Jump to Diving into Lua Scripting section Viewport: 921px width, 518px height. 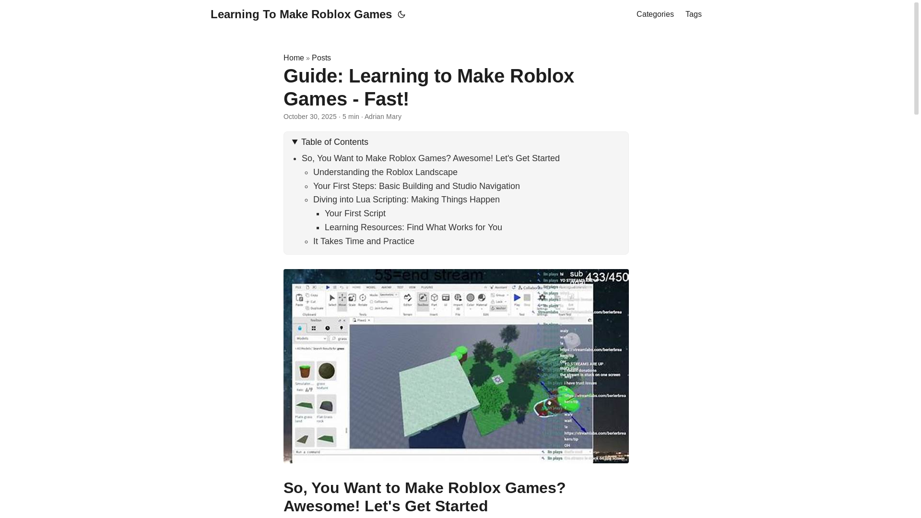[x=406, y=200]
